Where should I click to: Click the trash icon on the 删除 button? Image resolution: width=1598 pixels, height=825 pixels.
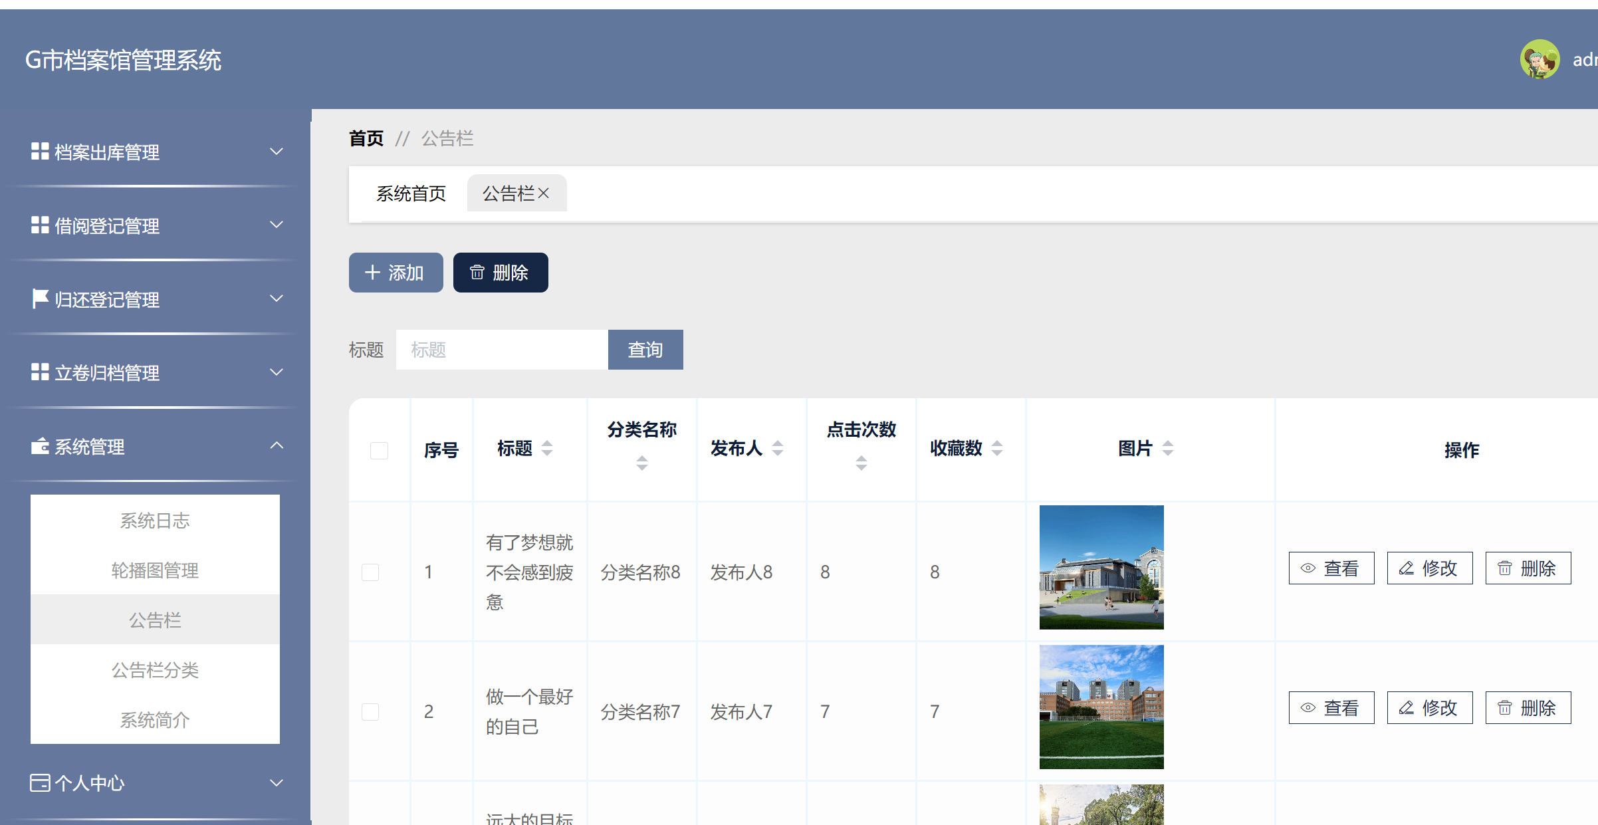click(x=477, y=272)
